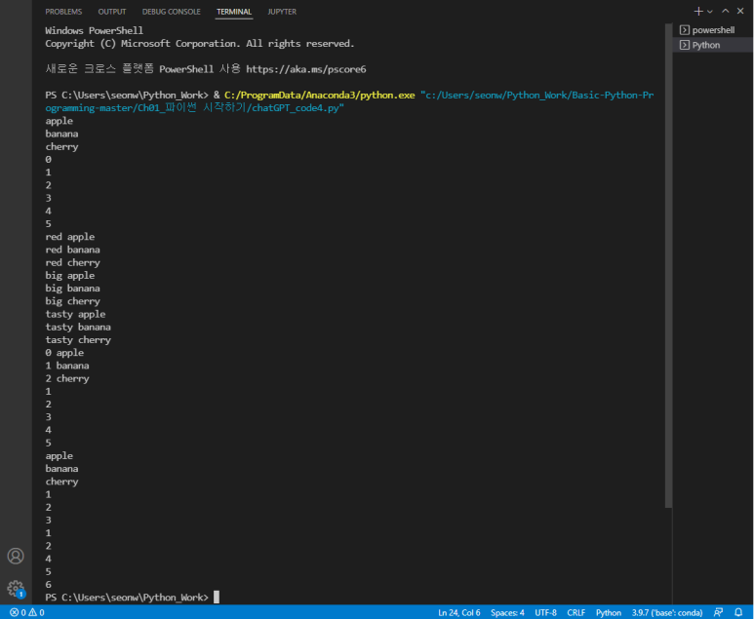
Task: Switch to the OUTPUT tab
Action: pyautogui.click(x=112, y=12)
